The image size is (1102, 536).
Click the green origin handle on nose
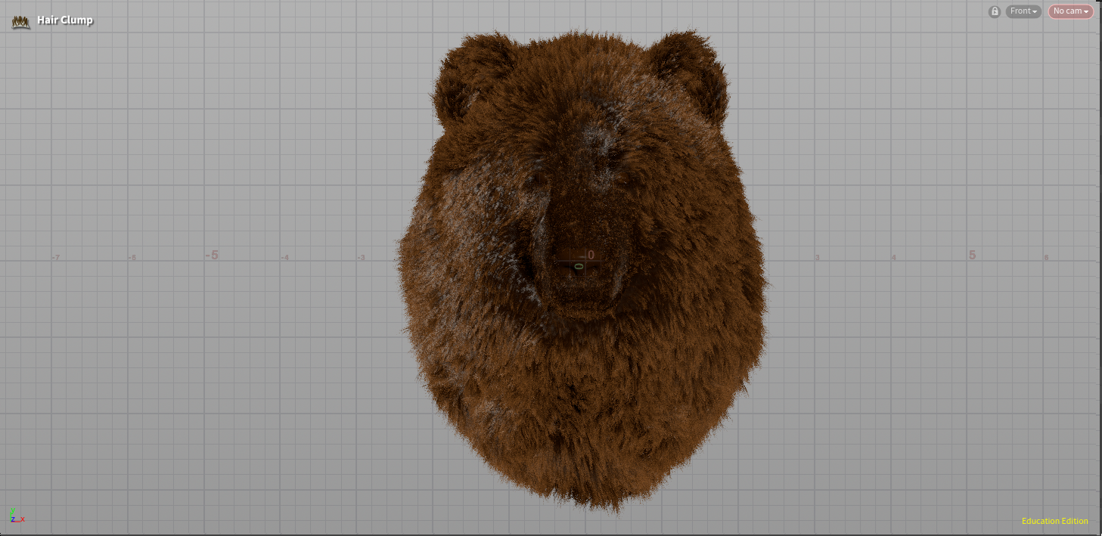(579, 266)
